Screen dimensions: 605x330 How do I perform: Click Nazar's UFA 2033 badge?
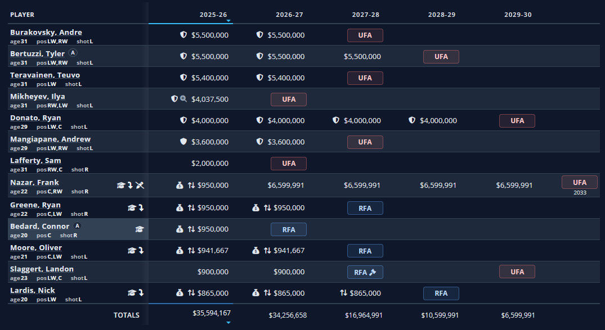pyautogui.click(x=580, y=182)
